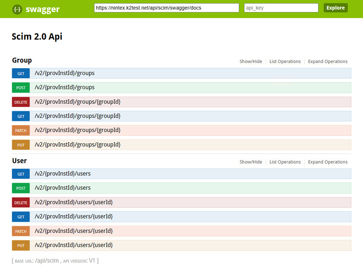Click the Explore button
Viewport: 363px width, 270px height.
pyautogui.click(x=335, y=8)
